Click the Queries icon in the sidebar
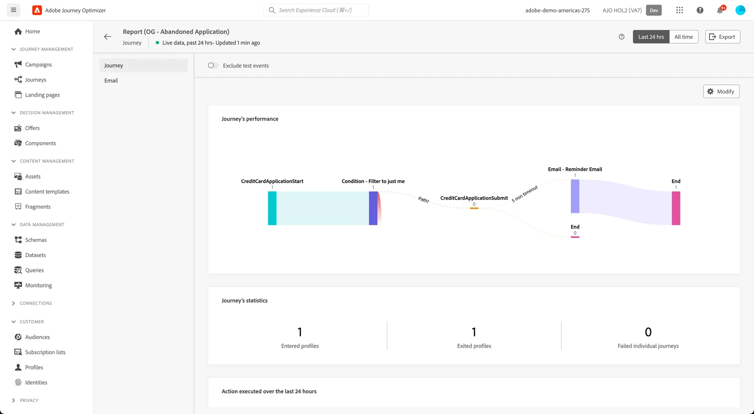The width and height of the screenshot is (754, 414). tap(18, 270)
